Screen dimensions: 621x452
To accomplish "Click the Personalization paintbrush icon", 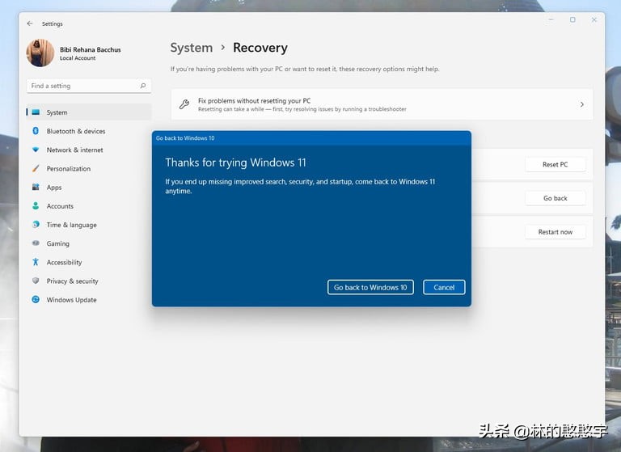I will point(36,168).
